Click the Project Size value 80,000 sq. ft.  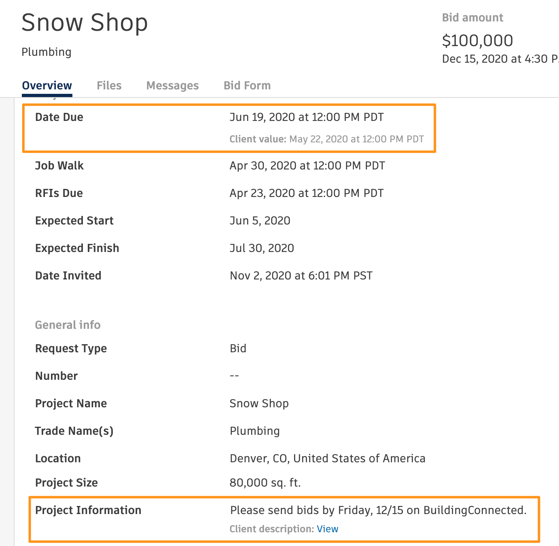[265, 483]
